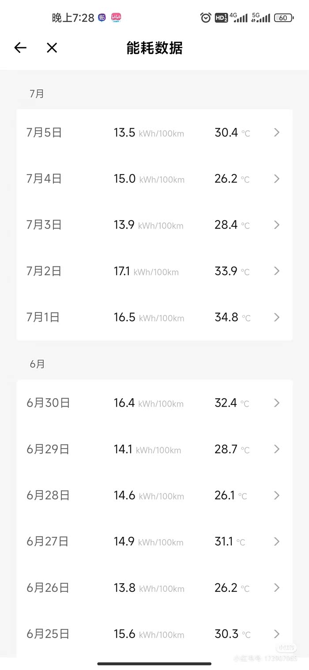Viewport: 309px width, 670px height.
Task: Tap the alarm clock status icon
Action: tap(206, 18)
